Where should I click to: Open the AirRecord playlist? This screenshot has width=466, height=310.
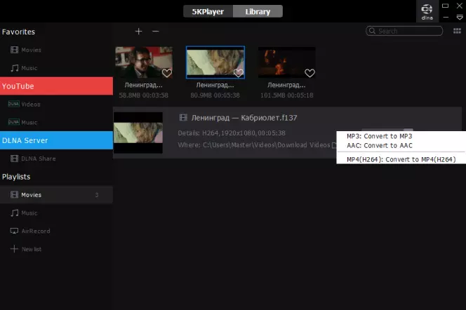point(56,231)
